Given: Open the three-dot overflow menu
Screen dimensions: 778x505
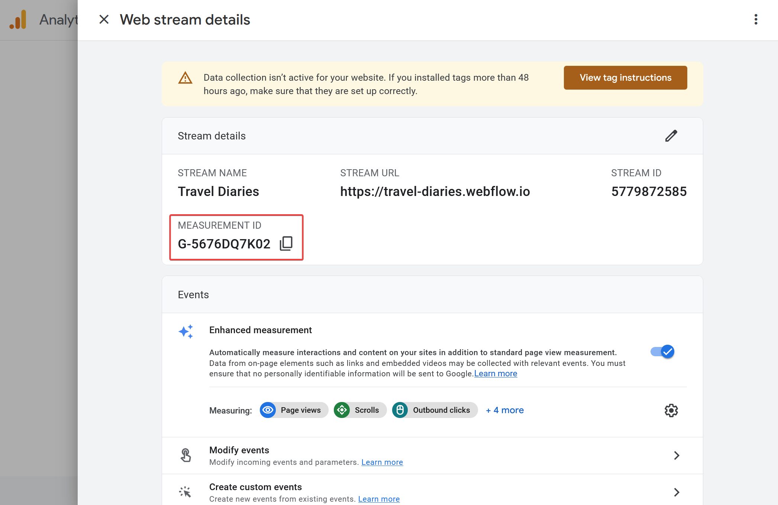Looking at the screenshot, I should pyautogui.click(x=756, y=20).
